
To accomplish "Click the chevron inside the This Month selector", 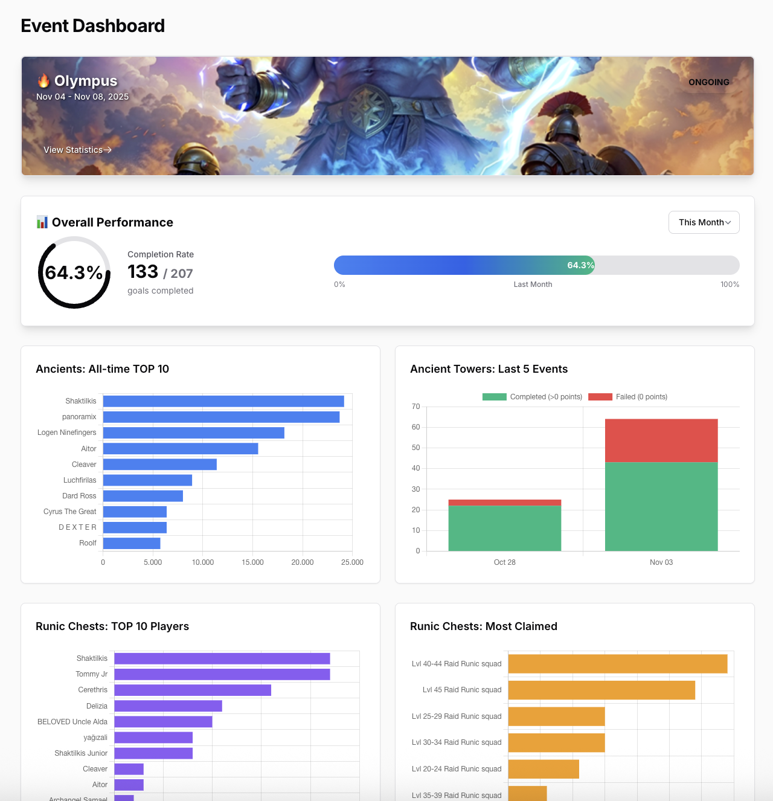I will (x=728, y=222).
